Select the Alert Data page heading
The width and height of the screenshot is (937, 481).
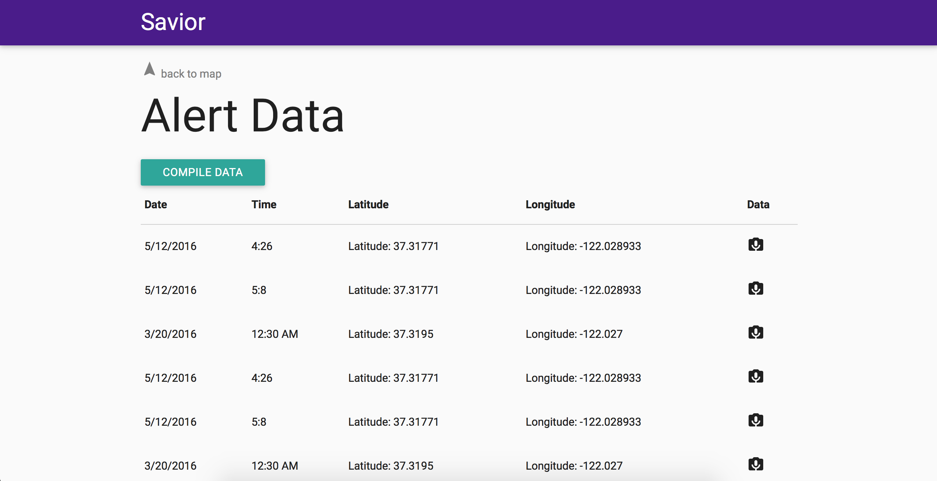(243, 116)
